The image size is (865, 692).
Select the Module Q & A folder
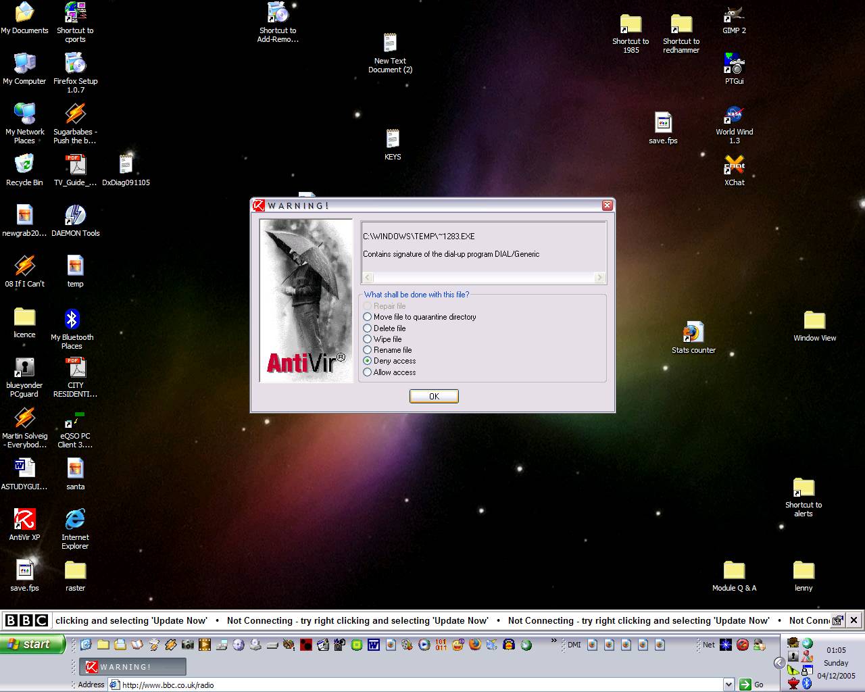click(734, 576)
